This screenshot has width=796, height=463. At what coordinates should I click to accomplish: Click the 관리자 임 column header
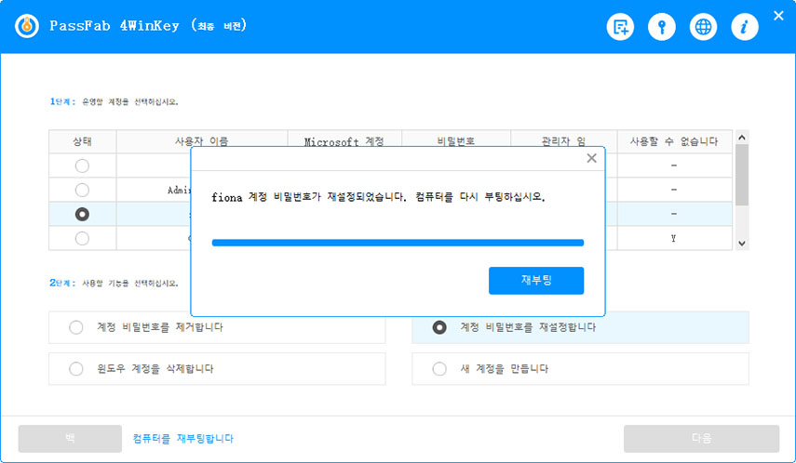(563, 141)
